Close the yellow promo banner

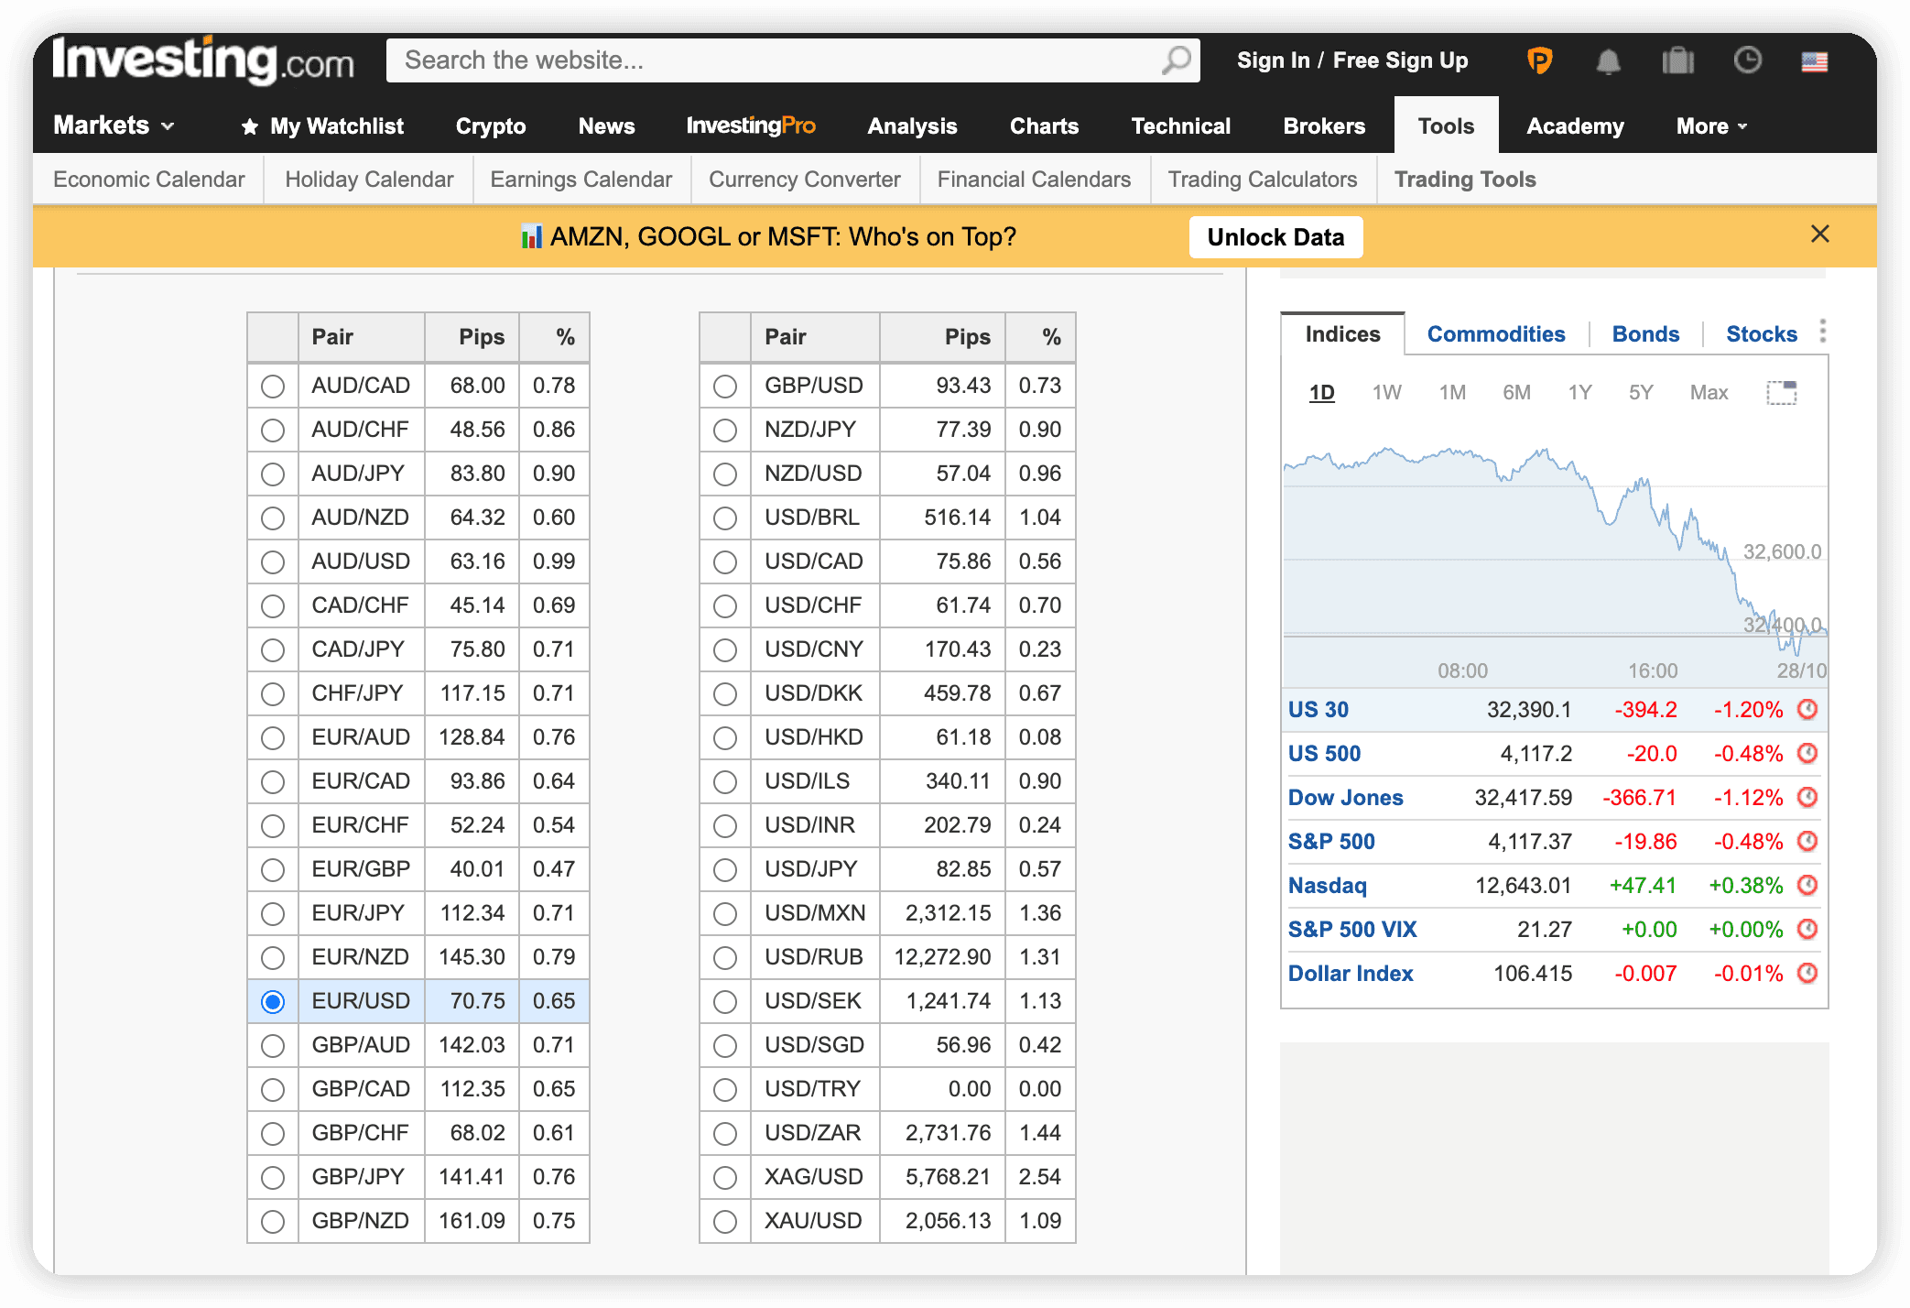1819,234
